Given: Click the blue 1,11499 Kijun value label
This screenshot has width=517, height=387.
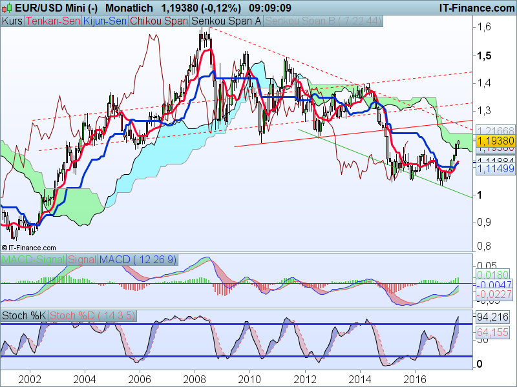Looking at the screenshot, I should click(x=496, y=168).
